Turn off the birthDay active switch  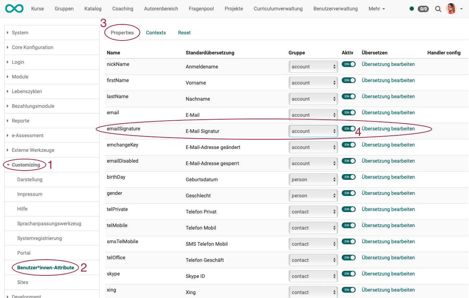349,177
